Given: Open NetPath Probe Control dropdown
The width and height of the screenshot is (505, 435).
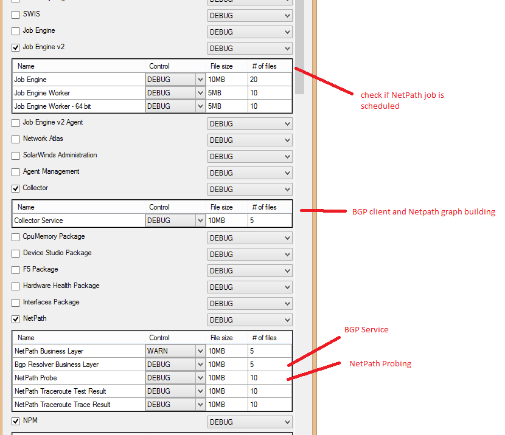Looking at the screenshot, I should click(x=175, y=378).
